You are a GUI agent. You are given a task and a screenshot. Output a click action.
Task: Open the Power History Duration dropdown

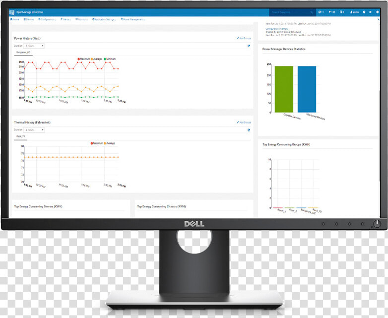[34, 46]
